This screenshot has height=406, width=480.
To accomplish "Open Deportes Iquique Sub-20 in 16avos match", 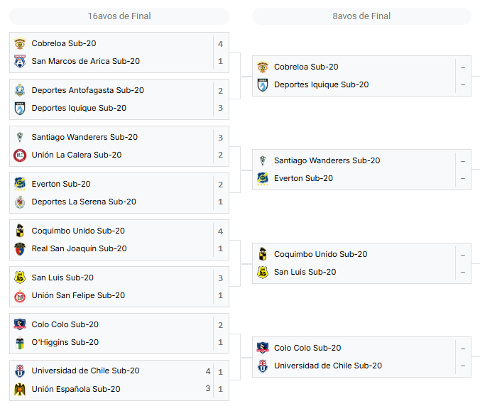I will tap(79, 108).
